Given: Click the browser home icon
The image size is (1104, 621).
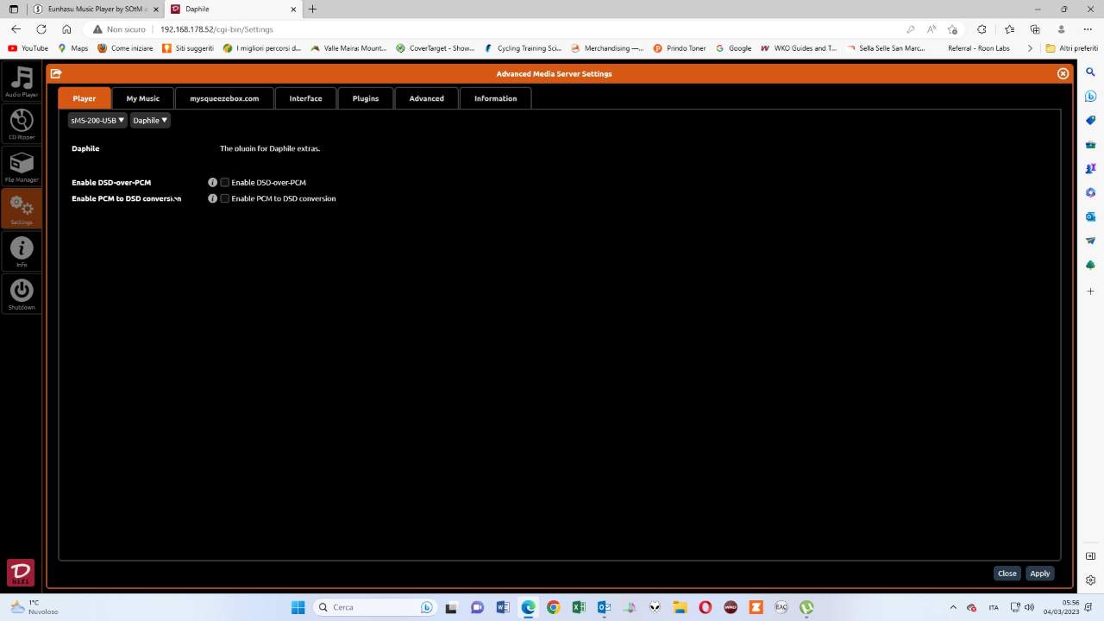Looking at the screenshot, I should 66,29.
